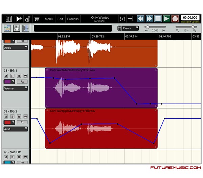The height and width of the screenshot is (178, 203).
Task: Click the black info display field
Action: click(x=73, y=28)
